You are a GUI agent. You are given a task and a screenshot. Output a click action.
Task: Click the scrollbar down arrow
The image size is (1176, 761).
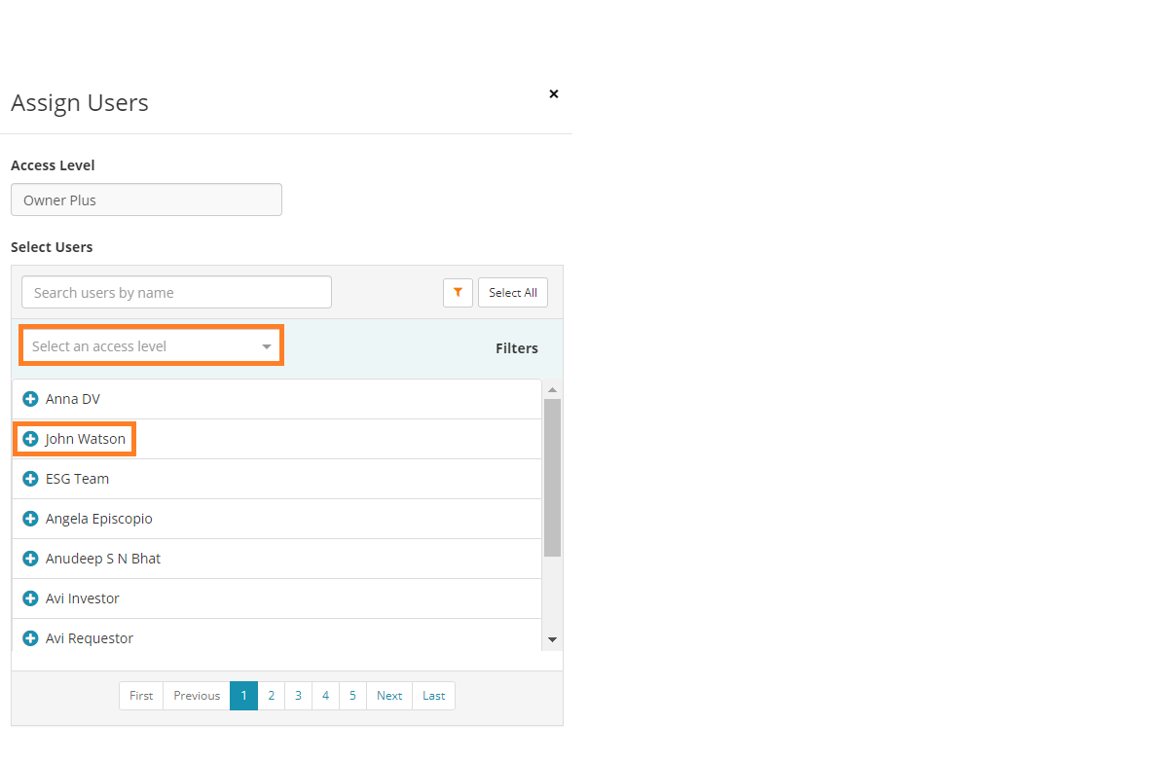552,639
